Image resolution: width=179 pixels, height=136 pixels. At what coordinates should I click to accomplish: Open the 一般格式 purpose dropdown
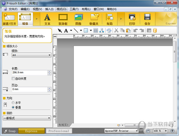point(27,118)
